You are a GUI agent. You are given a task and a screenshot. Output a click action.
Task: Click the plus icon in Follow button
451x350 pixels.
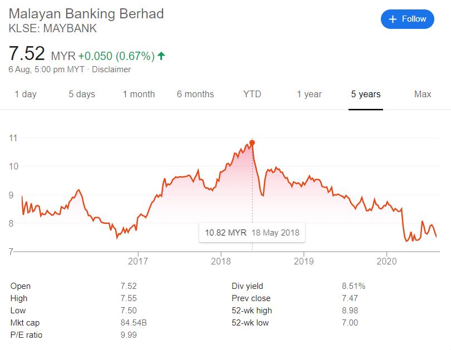coord(393,19)
